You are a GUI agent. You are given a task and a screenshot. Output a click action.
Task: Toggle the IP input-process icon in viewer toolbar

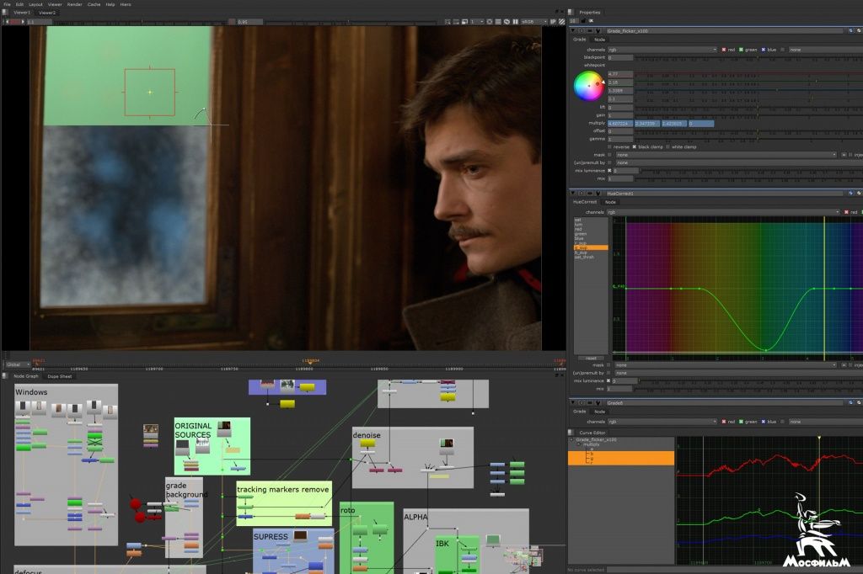(553, 21)
